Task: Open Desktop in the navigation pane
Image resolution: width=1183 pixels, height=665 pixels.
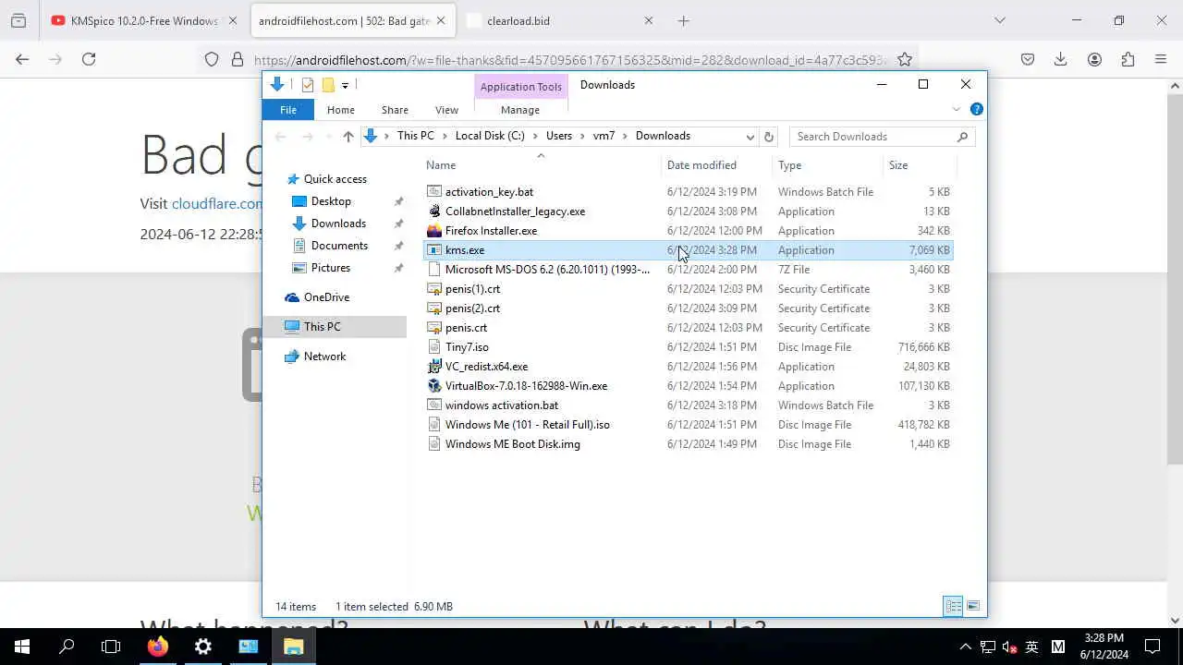Action: pyautogui.click(x=331, y=201)
